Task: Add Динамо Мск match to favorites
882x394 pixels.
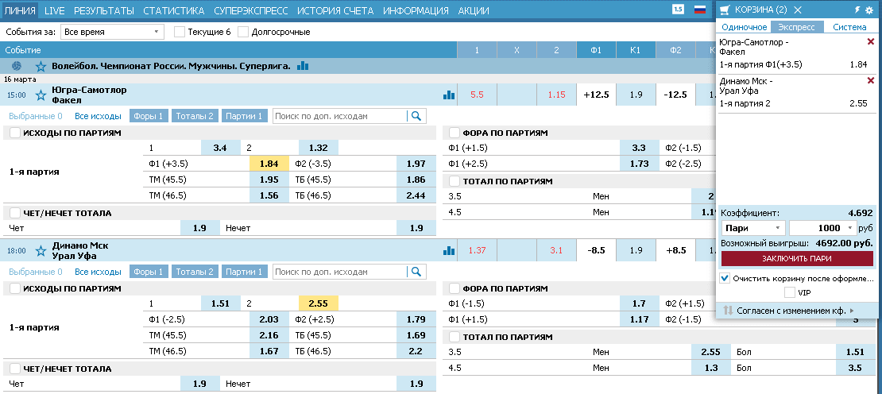Action: click(x=41, y=251)
